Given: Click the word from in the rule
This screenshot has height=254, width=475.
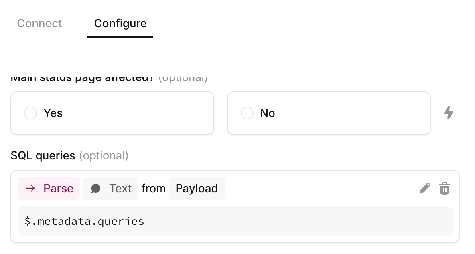Looking at the screenshot, I should [x=154, y=188].
